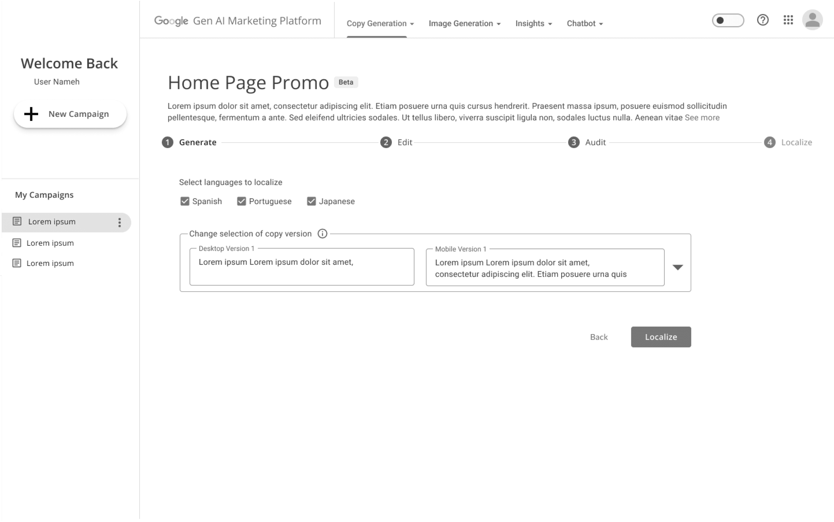This screenshot has width=834, height=522.
Task: Open three-dot menu for selected campaign
Action: (119, 222)
